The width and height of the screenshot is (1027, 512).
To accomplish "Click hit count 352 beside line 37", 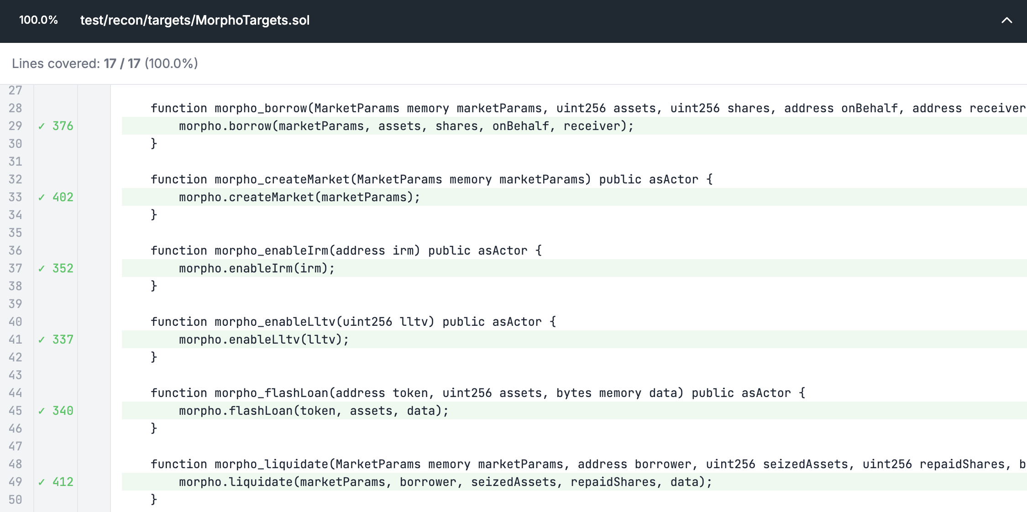I will click(63, 268).
